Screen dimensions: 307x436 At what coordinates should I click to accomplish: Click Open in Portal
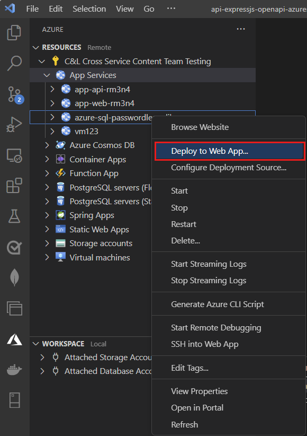(198, 407)
